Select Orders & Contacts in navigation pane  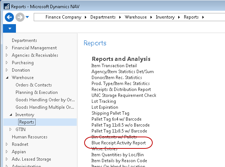[33, 85]
